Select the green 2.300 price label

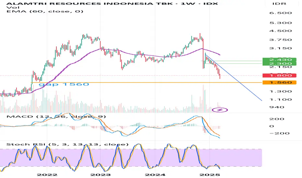pos(279,63)
